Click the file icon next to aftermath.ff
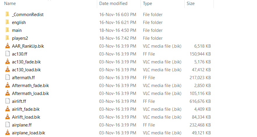This screenshot has width=257, height=137. tap(8, 78)
